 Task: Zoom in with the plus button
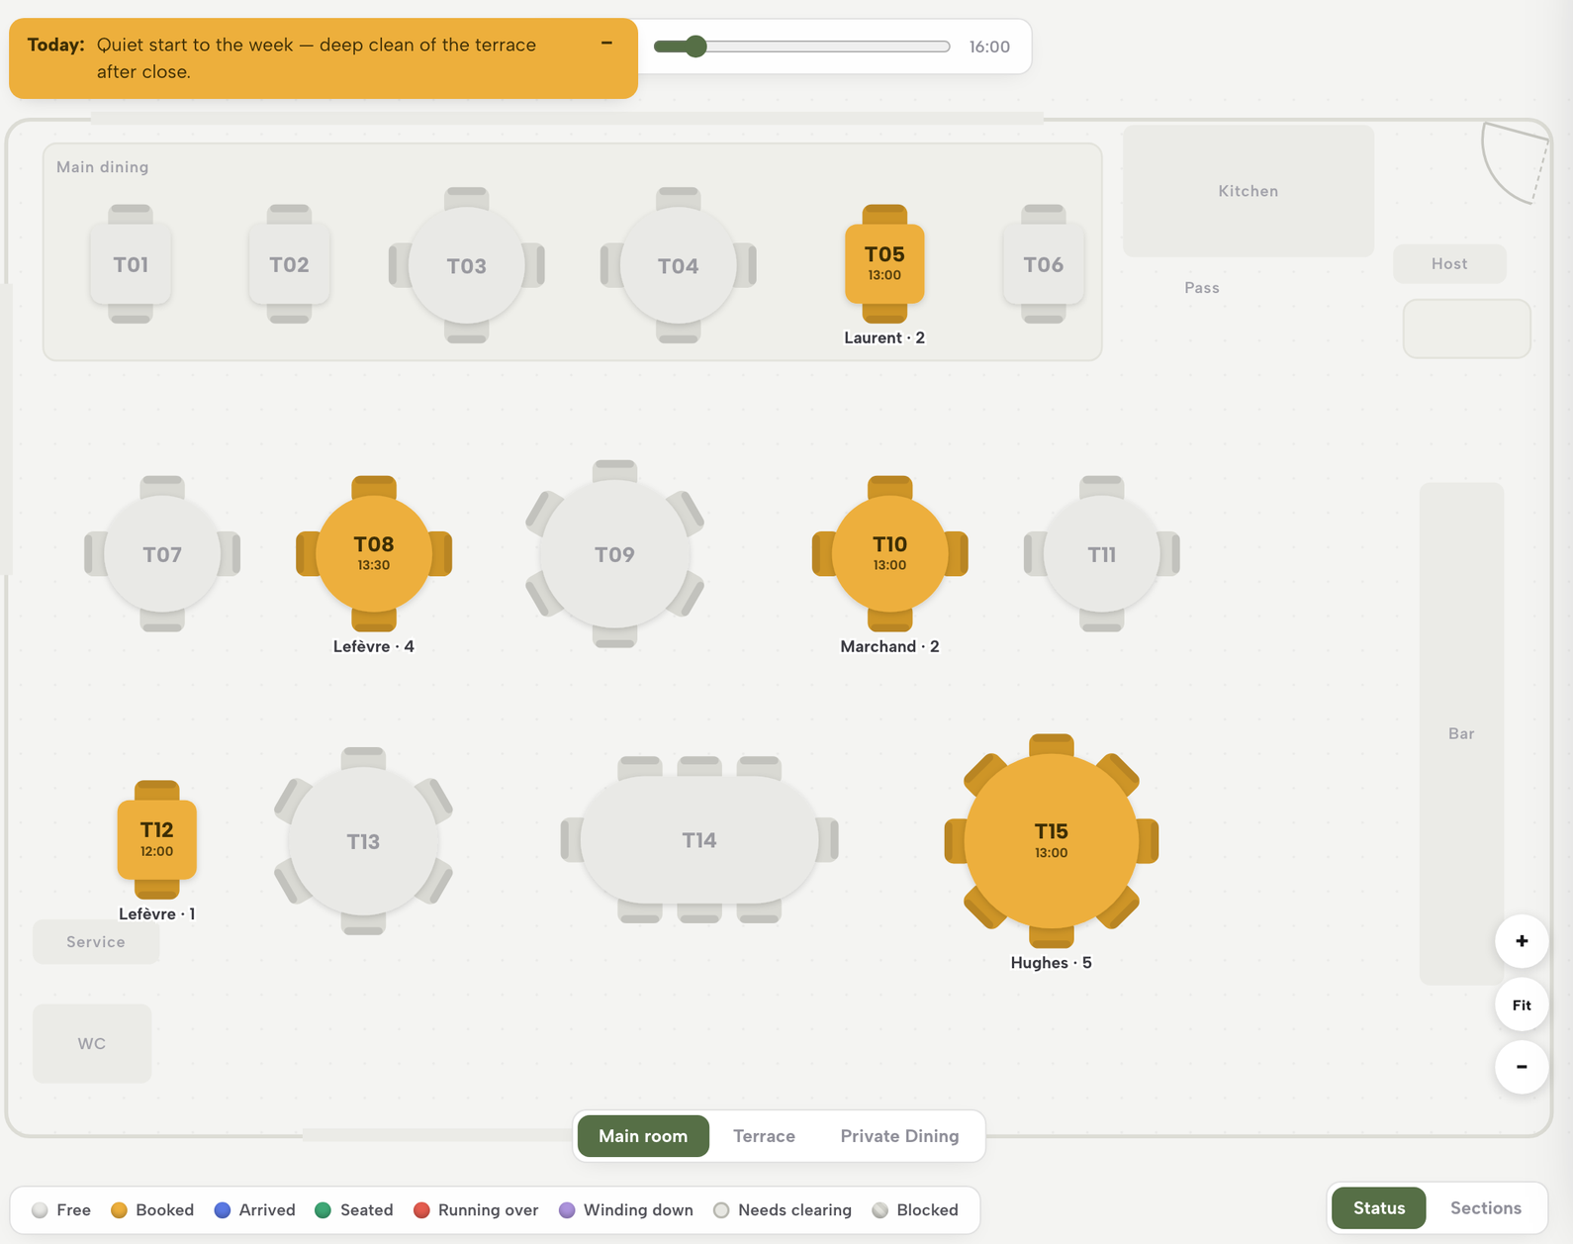(1522, 941)
